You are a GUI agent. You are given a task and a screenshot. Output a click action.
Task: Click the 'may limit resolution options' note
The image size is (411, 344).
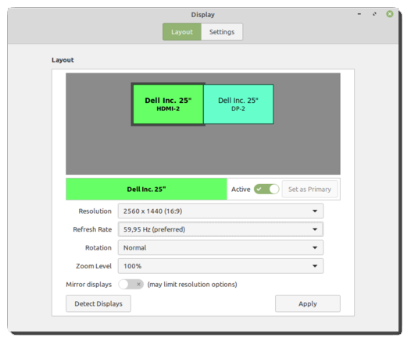coord(192,285)
